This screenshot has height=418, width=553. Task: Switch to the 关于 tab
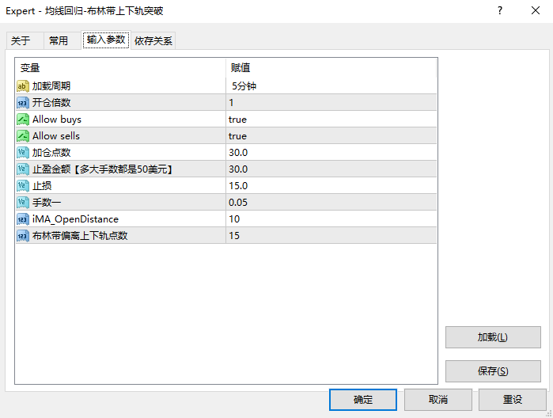click(21, 41)
